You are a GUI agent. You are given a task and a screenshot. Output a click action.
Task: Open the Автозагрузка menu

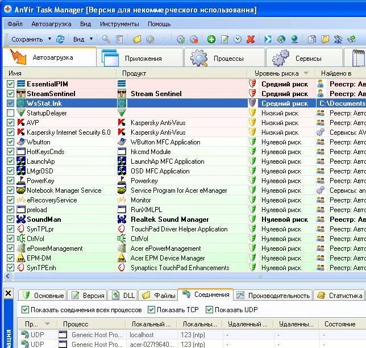(x=51, y=24)
